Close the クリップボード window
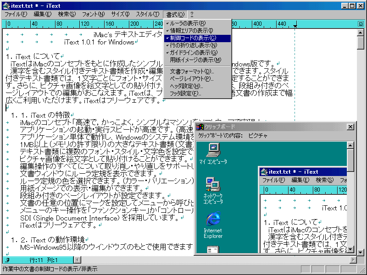Screen dimensions: 367x275 click(x=350, y=127)
